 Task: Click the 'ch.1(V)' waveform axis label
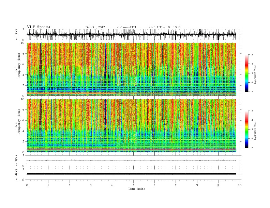pyautogui.click(x=16, y=35)
